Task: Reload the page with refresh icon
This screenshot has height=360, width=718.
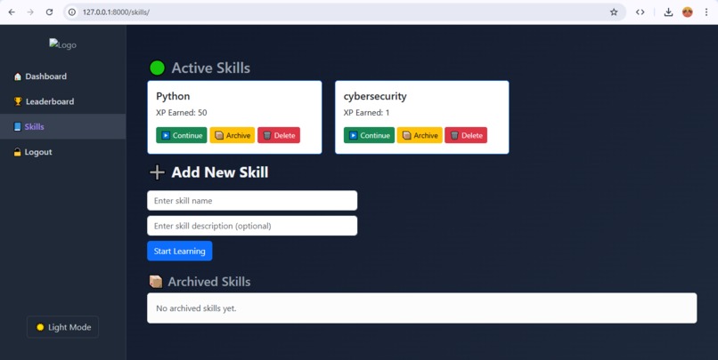Action: coord(50,12)
